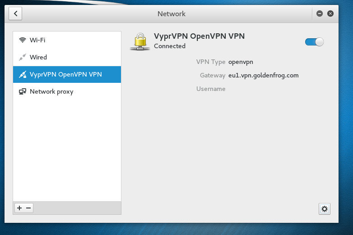Click the yellow padlock VPN icon

(x=140, y=41)
